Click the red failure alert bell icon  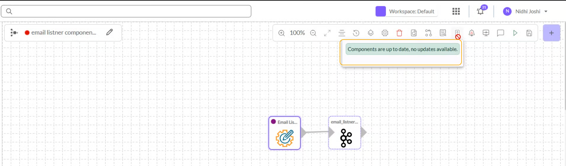(x=472, y=33)
